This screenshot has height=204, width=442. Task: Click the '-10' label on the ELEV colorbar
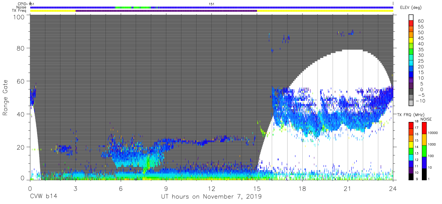click(420, 101)
